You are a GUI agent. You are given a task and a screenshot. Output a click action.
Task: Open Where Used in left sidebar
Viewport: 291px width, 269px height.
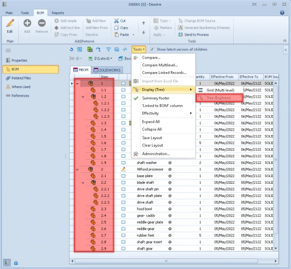pyautogui.click(x=20, y=87)
